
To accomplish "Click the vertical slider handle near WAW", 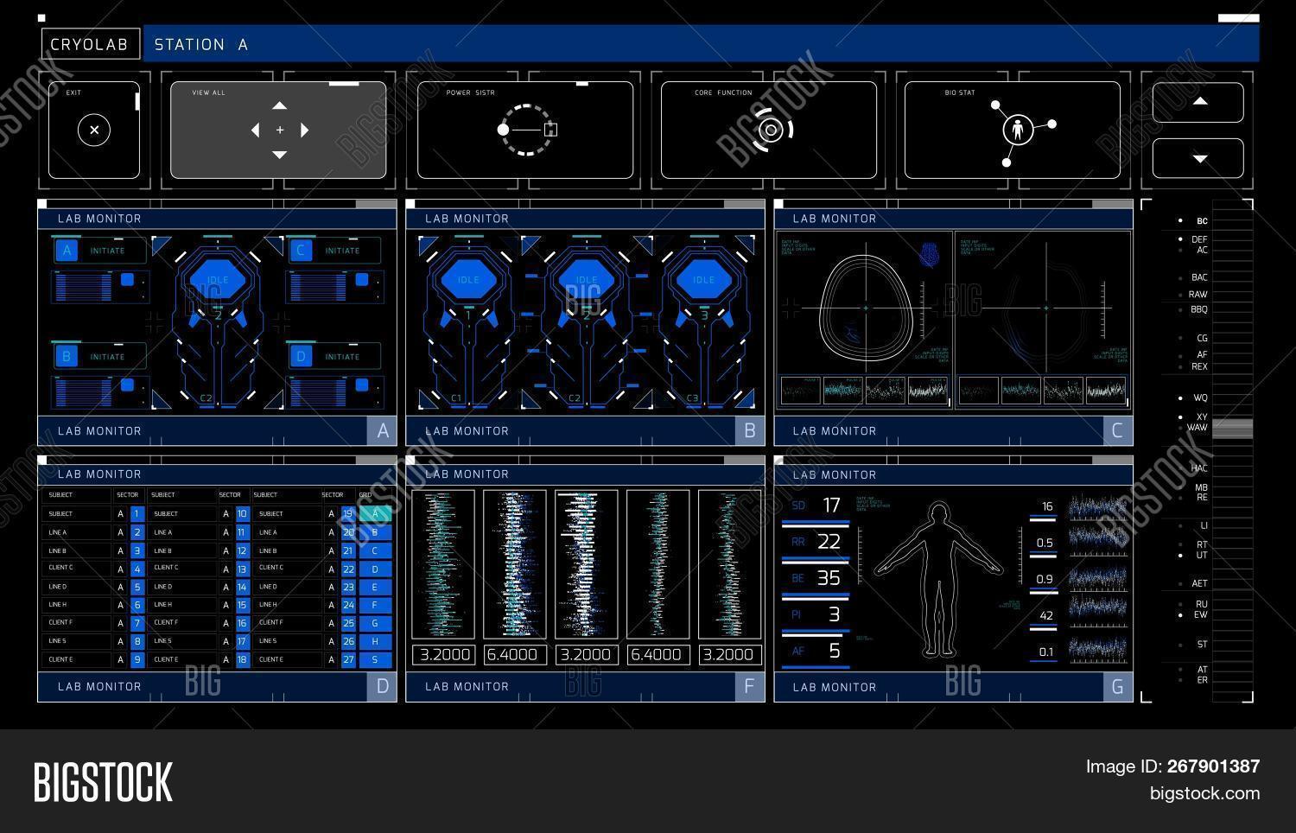I will (x=1232, y=428).
